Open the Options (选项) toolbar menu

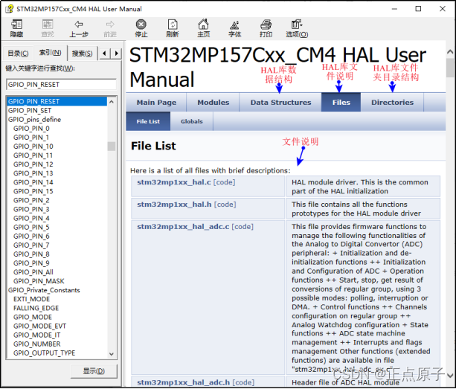coord(297,28)
